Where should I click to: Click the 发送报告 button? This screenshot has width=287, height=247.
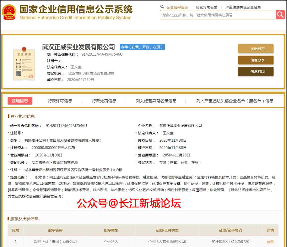256,49
